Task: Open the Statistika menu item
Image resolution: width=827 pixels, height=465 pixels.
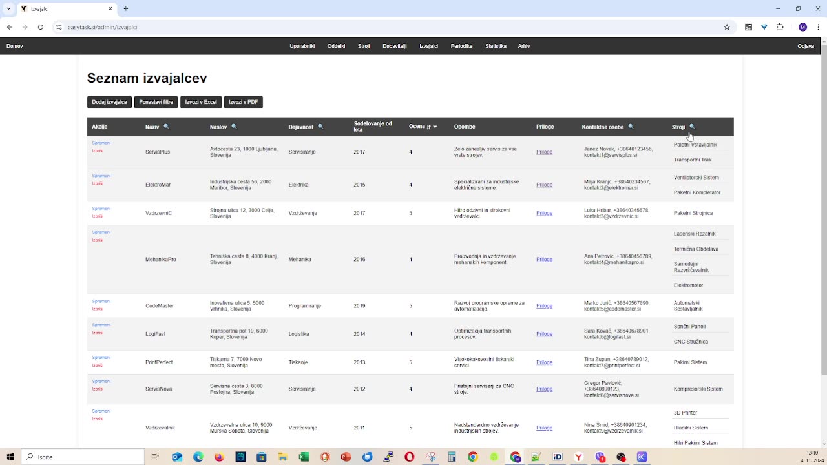Action: [496, 46]
